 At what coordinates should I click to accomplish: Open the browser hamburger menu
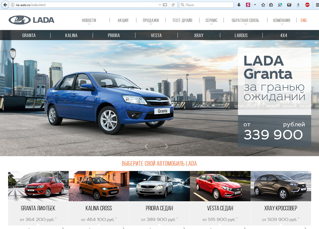(317, 5)
